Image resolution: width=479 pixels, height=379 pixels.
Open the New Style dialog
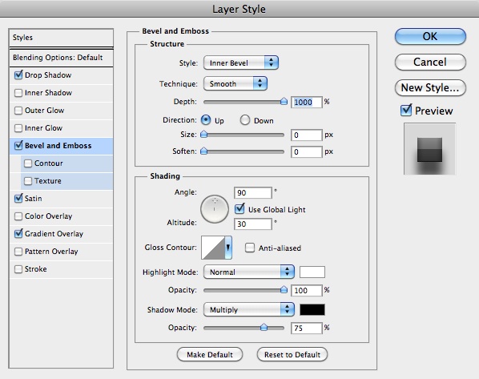[x=430, y=87]
